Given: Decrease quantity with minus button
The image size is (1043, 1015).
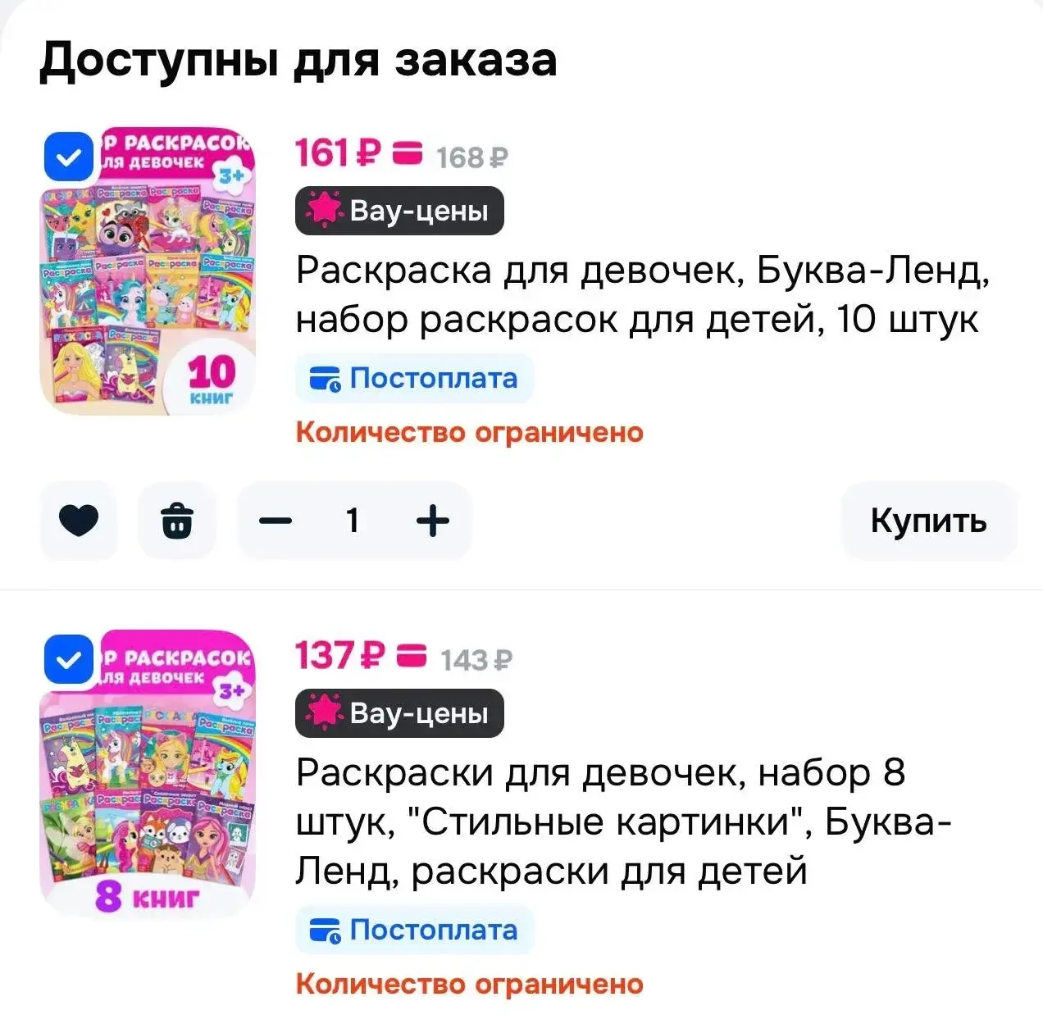Looking at the screenshot, I should coord(276,521).
